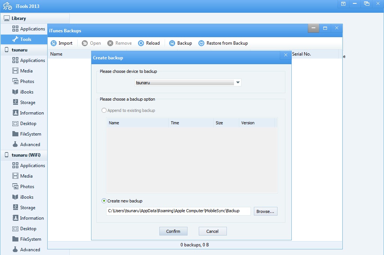The width and height of the screenshot is (384, 255).
Task: Click the iTunes Backups Name column header
Action: 69,54
